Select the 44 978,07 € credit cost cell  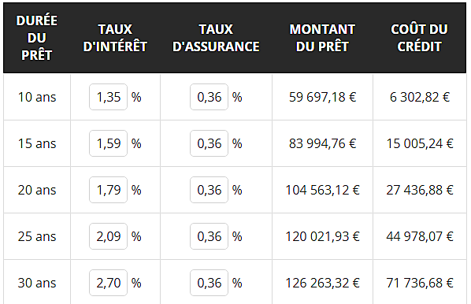(x=420, y=236)
